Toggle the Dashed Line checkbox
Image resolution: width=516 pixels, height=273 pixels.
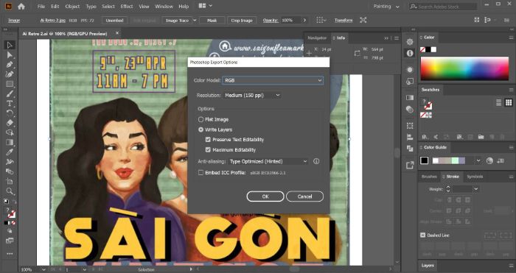tap(423, 235)
